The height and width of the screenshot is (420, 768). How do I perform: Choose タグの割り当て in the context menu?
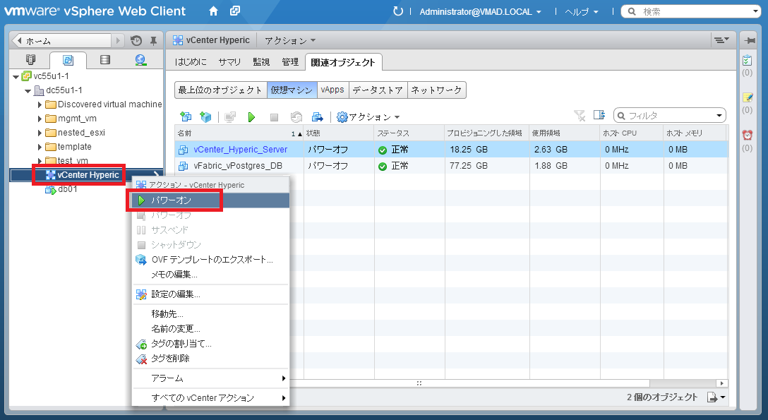tap(211, 344)
